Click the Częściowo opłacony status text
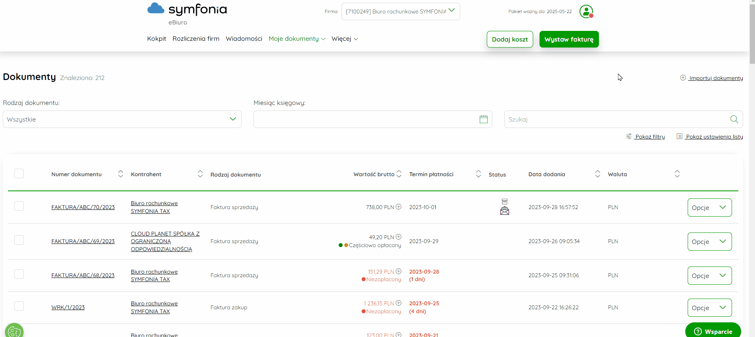 375,245
